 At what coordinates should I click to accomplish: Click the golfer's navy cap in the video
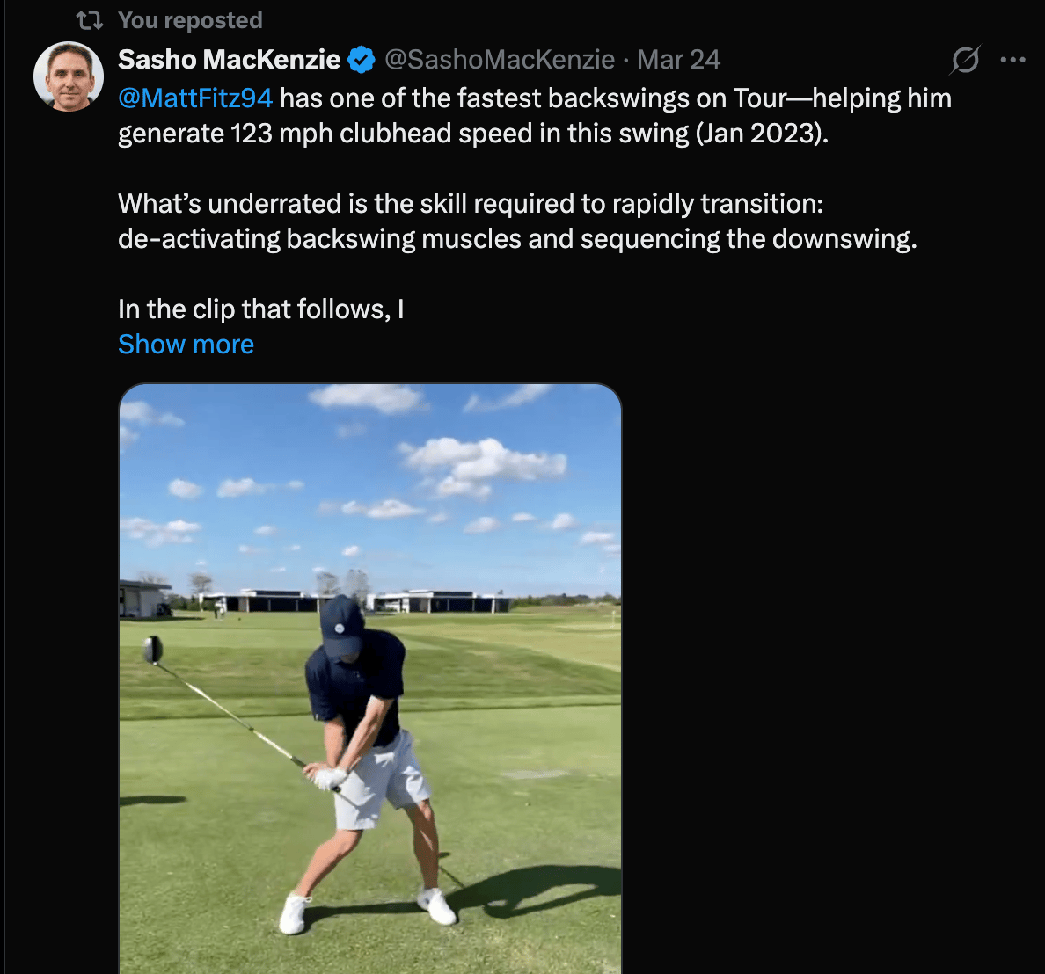(x=341, y=626)
